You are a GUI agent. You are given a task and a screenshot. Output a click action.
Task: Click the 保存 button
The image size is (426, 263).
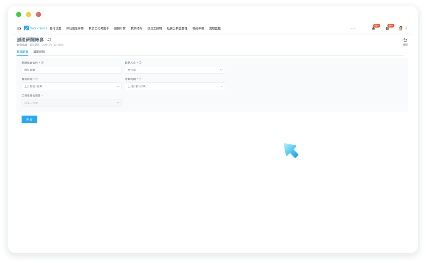[x=29, y=119]
